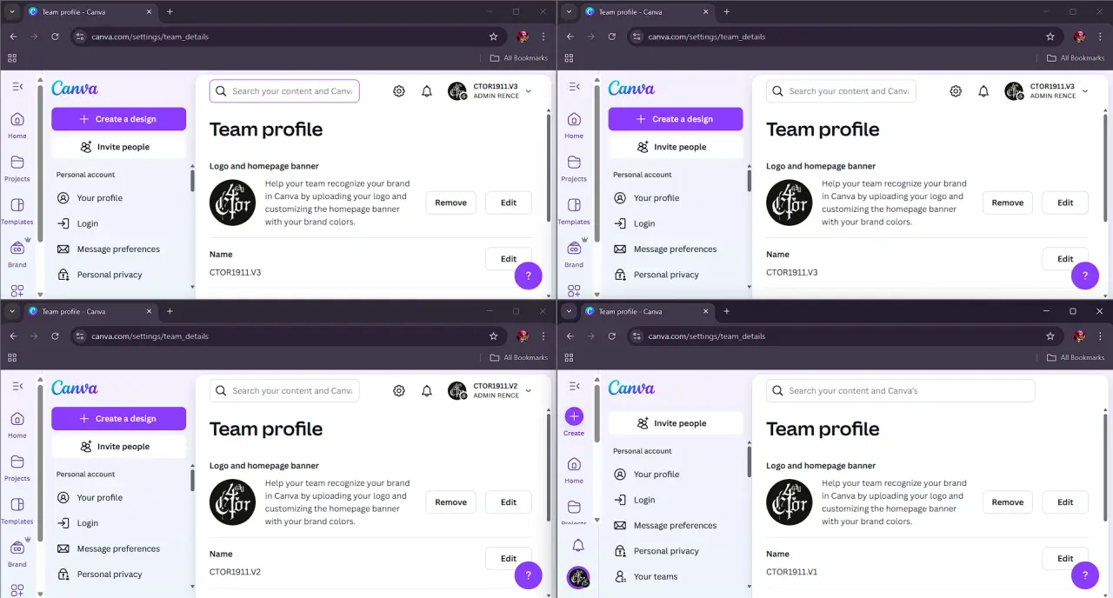Open Home in bottom-right window sidebar
This screenshot has width=1113, height=598.
click(x=574, y=469)
